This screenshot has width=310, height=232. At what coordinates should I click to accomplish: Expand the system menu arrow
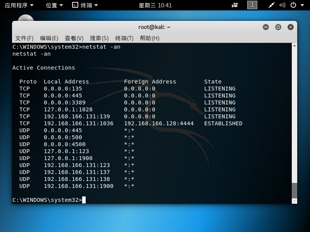(302, 5)
